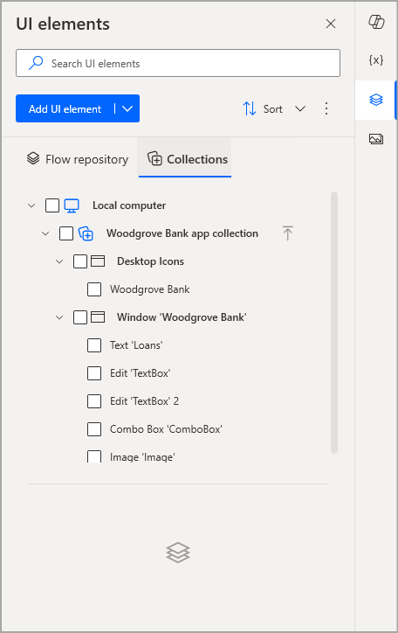
Task: Click the tree vertical scrollbar
Action: click(334, 323)
